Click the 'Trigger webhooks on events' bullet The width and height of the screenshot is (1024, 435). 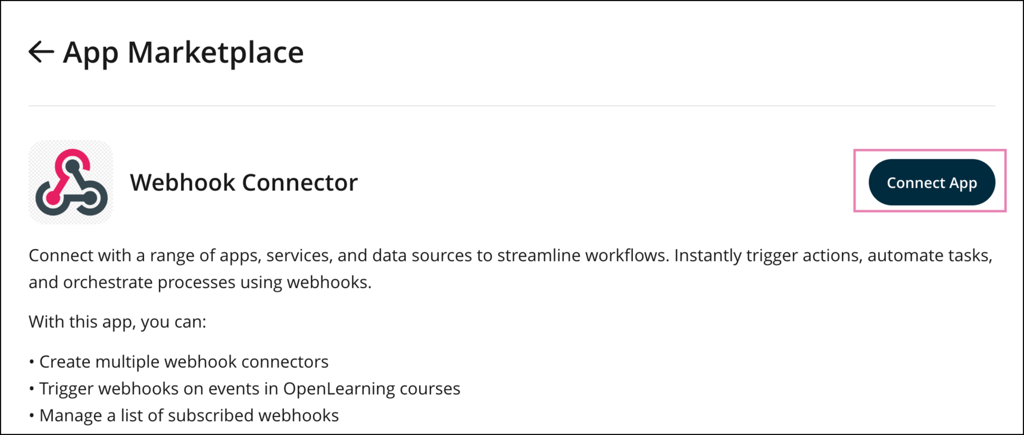tap(249, 388)
